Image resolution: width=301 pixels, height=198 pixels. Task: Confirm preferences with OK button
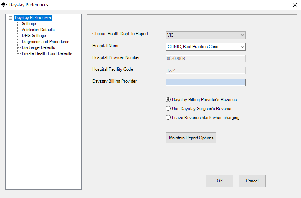coord(219,181)
